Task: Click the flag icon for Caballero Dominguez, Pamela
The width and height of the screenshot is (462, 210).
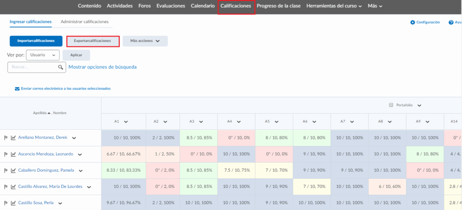Action: [6, 170]
